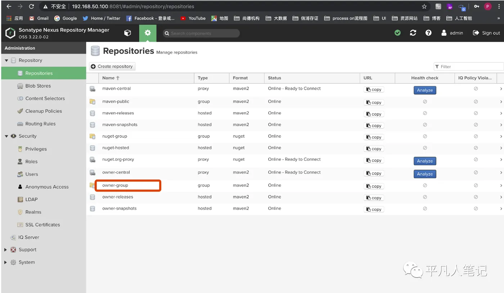Image resolution: width=504 pixels, height=293 pixels.
Task: Click maven-public health check disabled icon
Action: [425, 102]
